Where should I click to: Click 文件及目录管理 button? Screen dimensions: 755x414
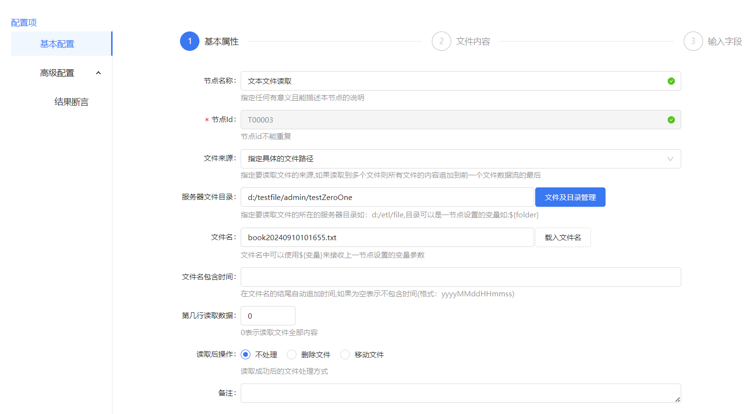570,197
